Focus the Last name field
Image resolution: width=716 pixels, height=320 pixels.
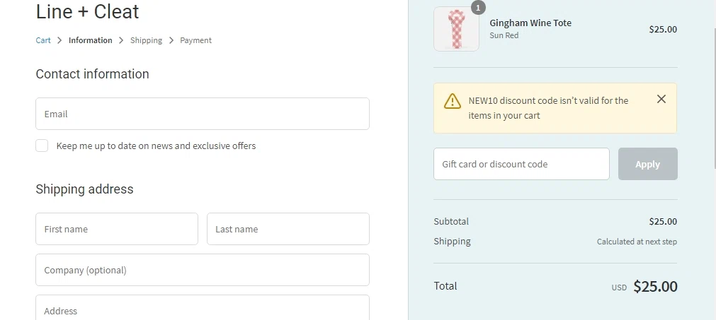click(288, 229)
